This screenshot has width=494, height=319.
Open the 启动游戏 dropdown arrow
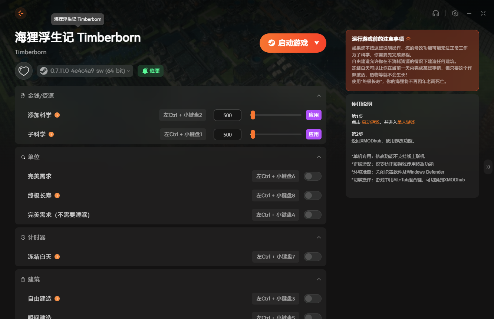coord(317,43)
